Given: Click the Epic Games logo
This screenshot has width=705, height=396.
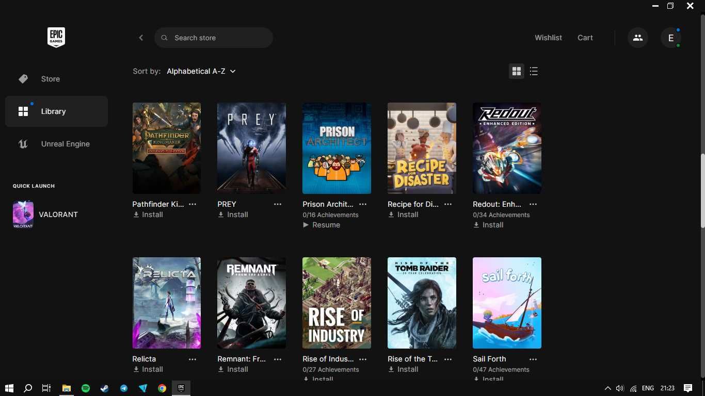Looking at the screenshot, I should coord(56,37).
